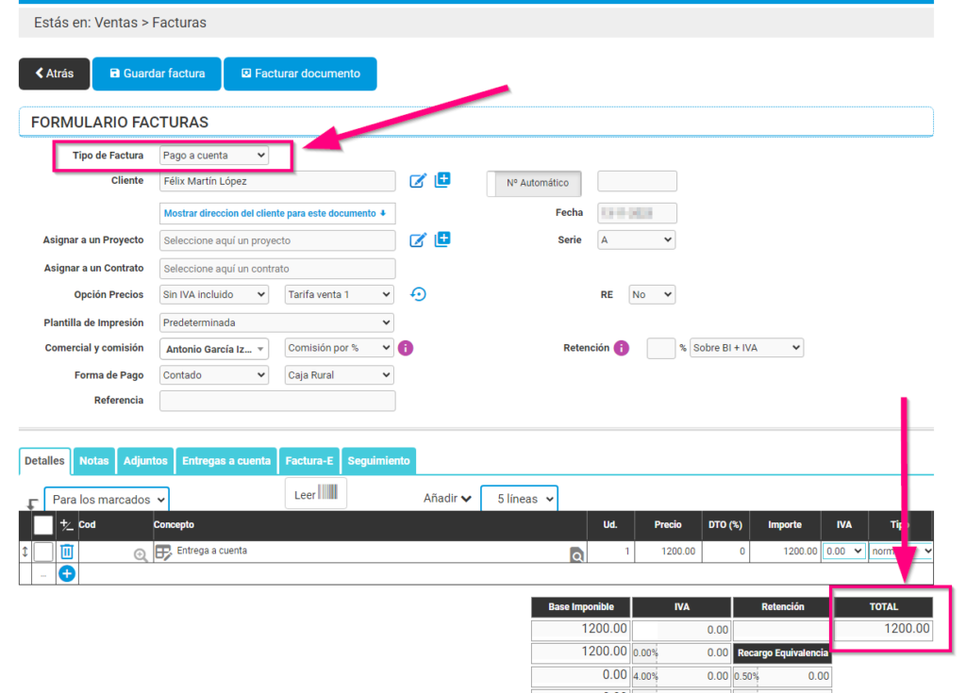Add new client with plus icon

(442, 180)
